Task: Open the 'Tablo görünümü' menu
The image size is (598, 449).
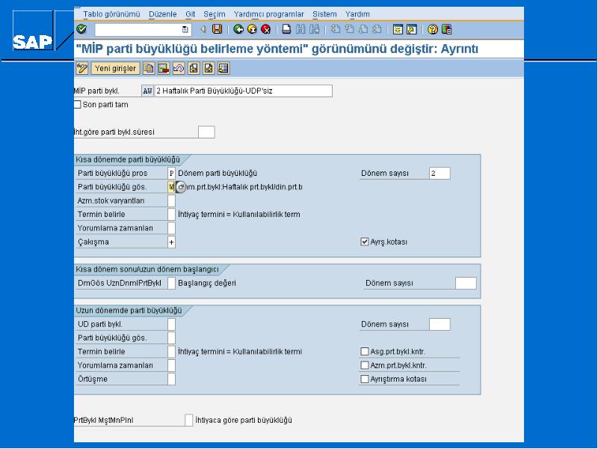Action: click(x=111, y=14)
